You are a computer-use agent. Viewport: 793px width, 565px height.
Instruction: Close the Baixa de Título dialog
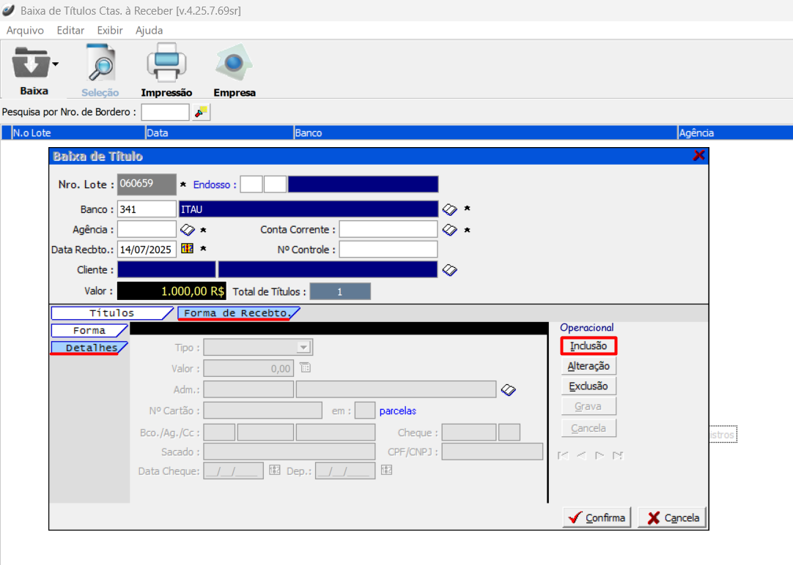click(698, 155)
